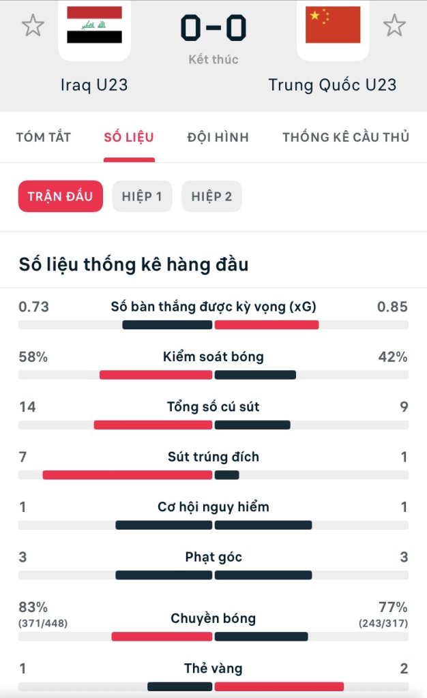Tap the expected goals (xG) label
This screenshot has height=698, width=427.
point(213,307)
